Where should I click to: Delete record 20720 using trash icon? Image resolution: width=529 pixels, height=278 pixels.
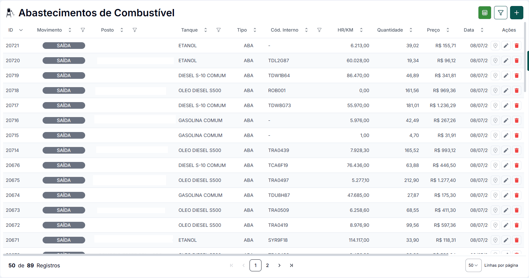coord(517,61)
